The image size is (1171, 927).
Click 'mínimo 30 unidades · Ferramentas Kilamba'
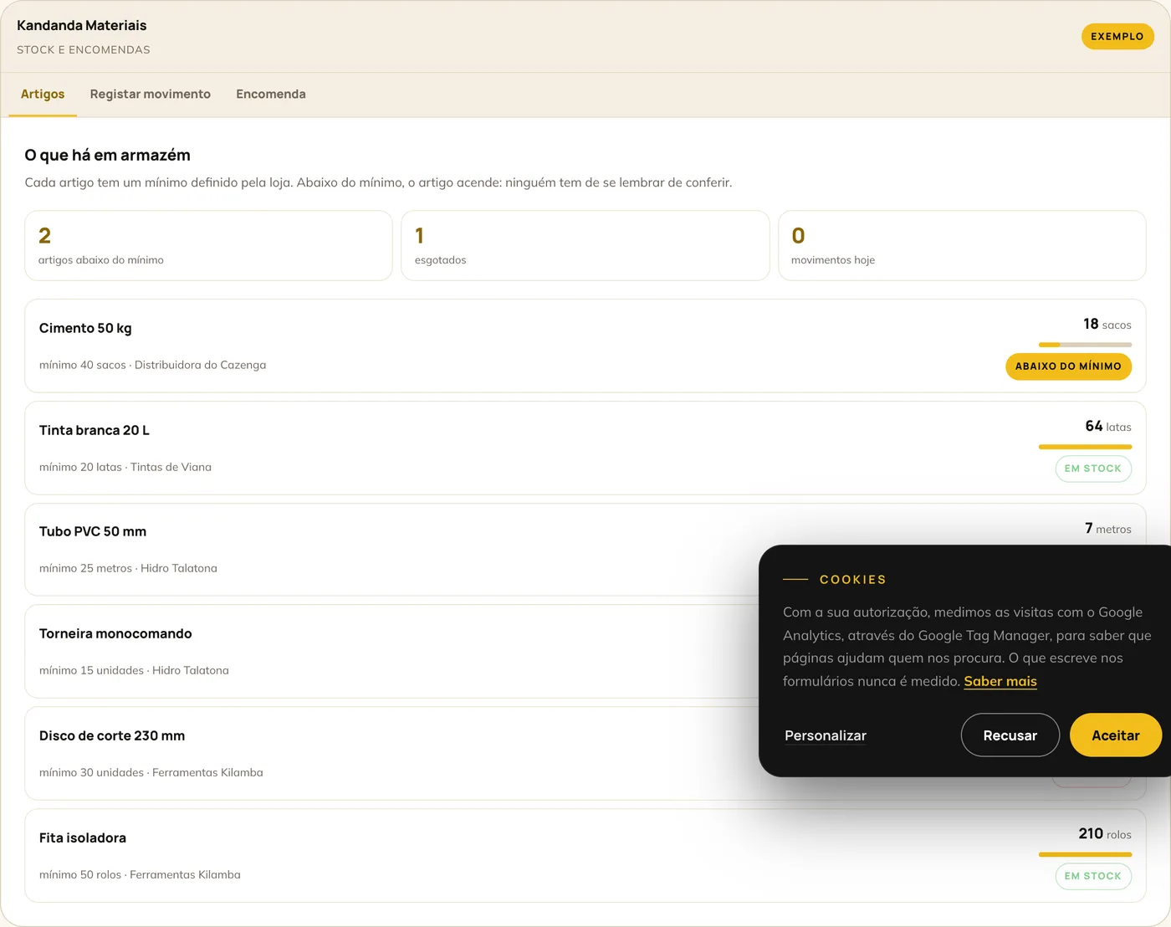click(151, 772)
